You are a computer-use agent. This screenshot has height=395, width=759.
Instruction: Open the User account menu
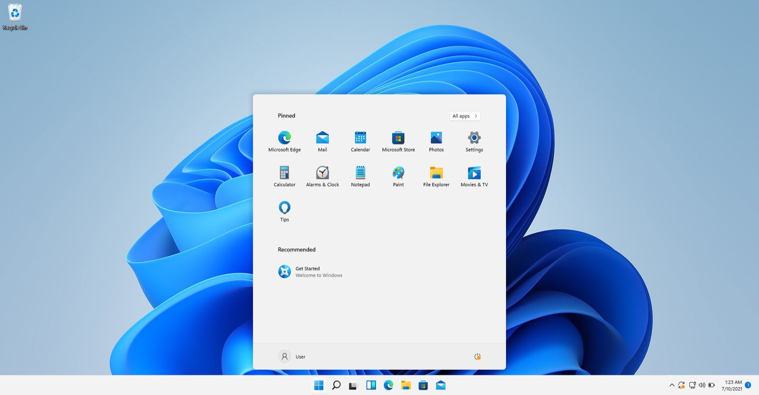tap(292, 357)
